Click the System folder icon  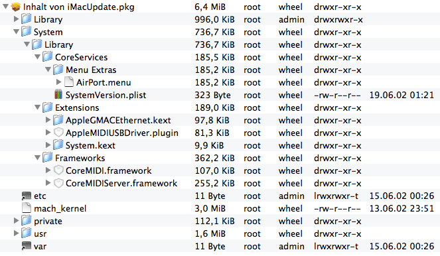click(x=27, y=32)
